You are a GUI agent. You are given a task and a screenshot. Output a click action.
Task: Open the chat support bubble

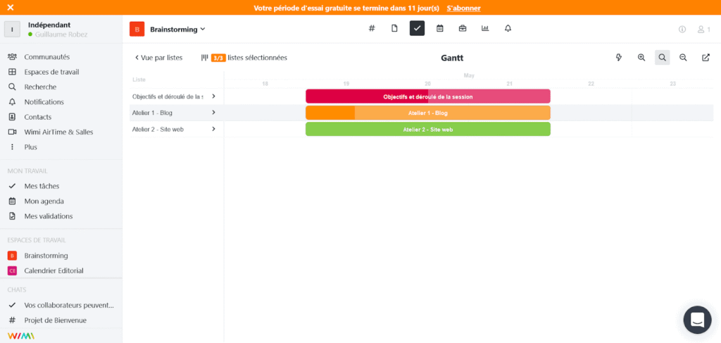tap(697, 320)
